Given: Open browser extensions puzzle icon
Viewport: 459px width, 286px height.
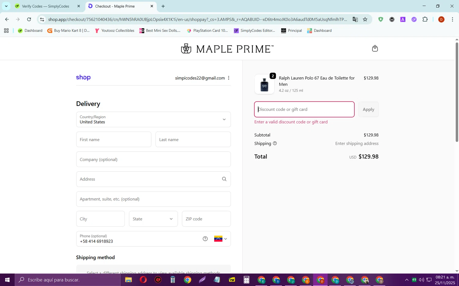Looking at the screenshot, I should point(425,19).
